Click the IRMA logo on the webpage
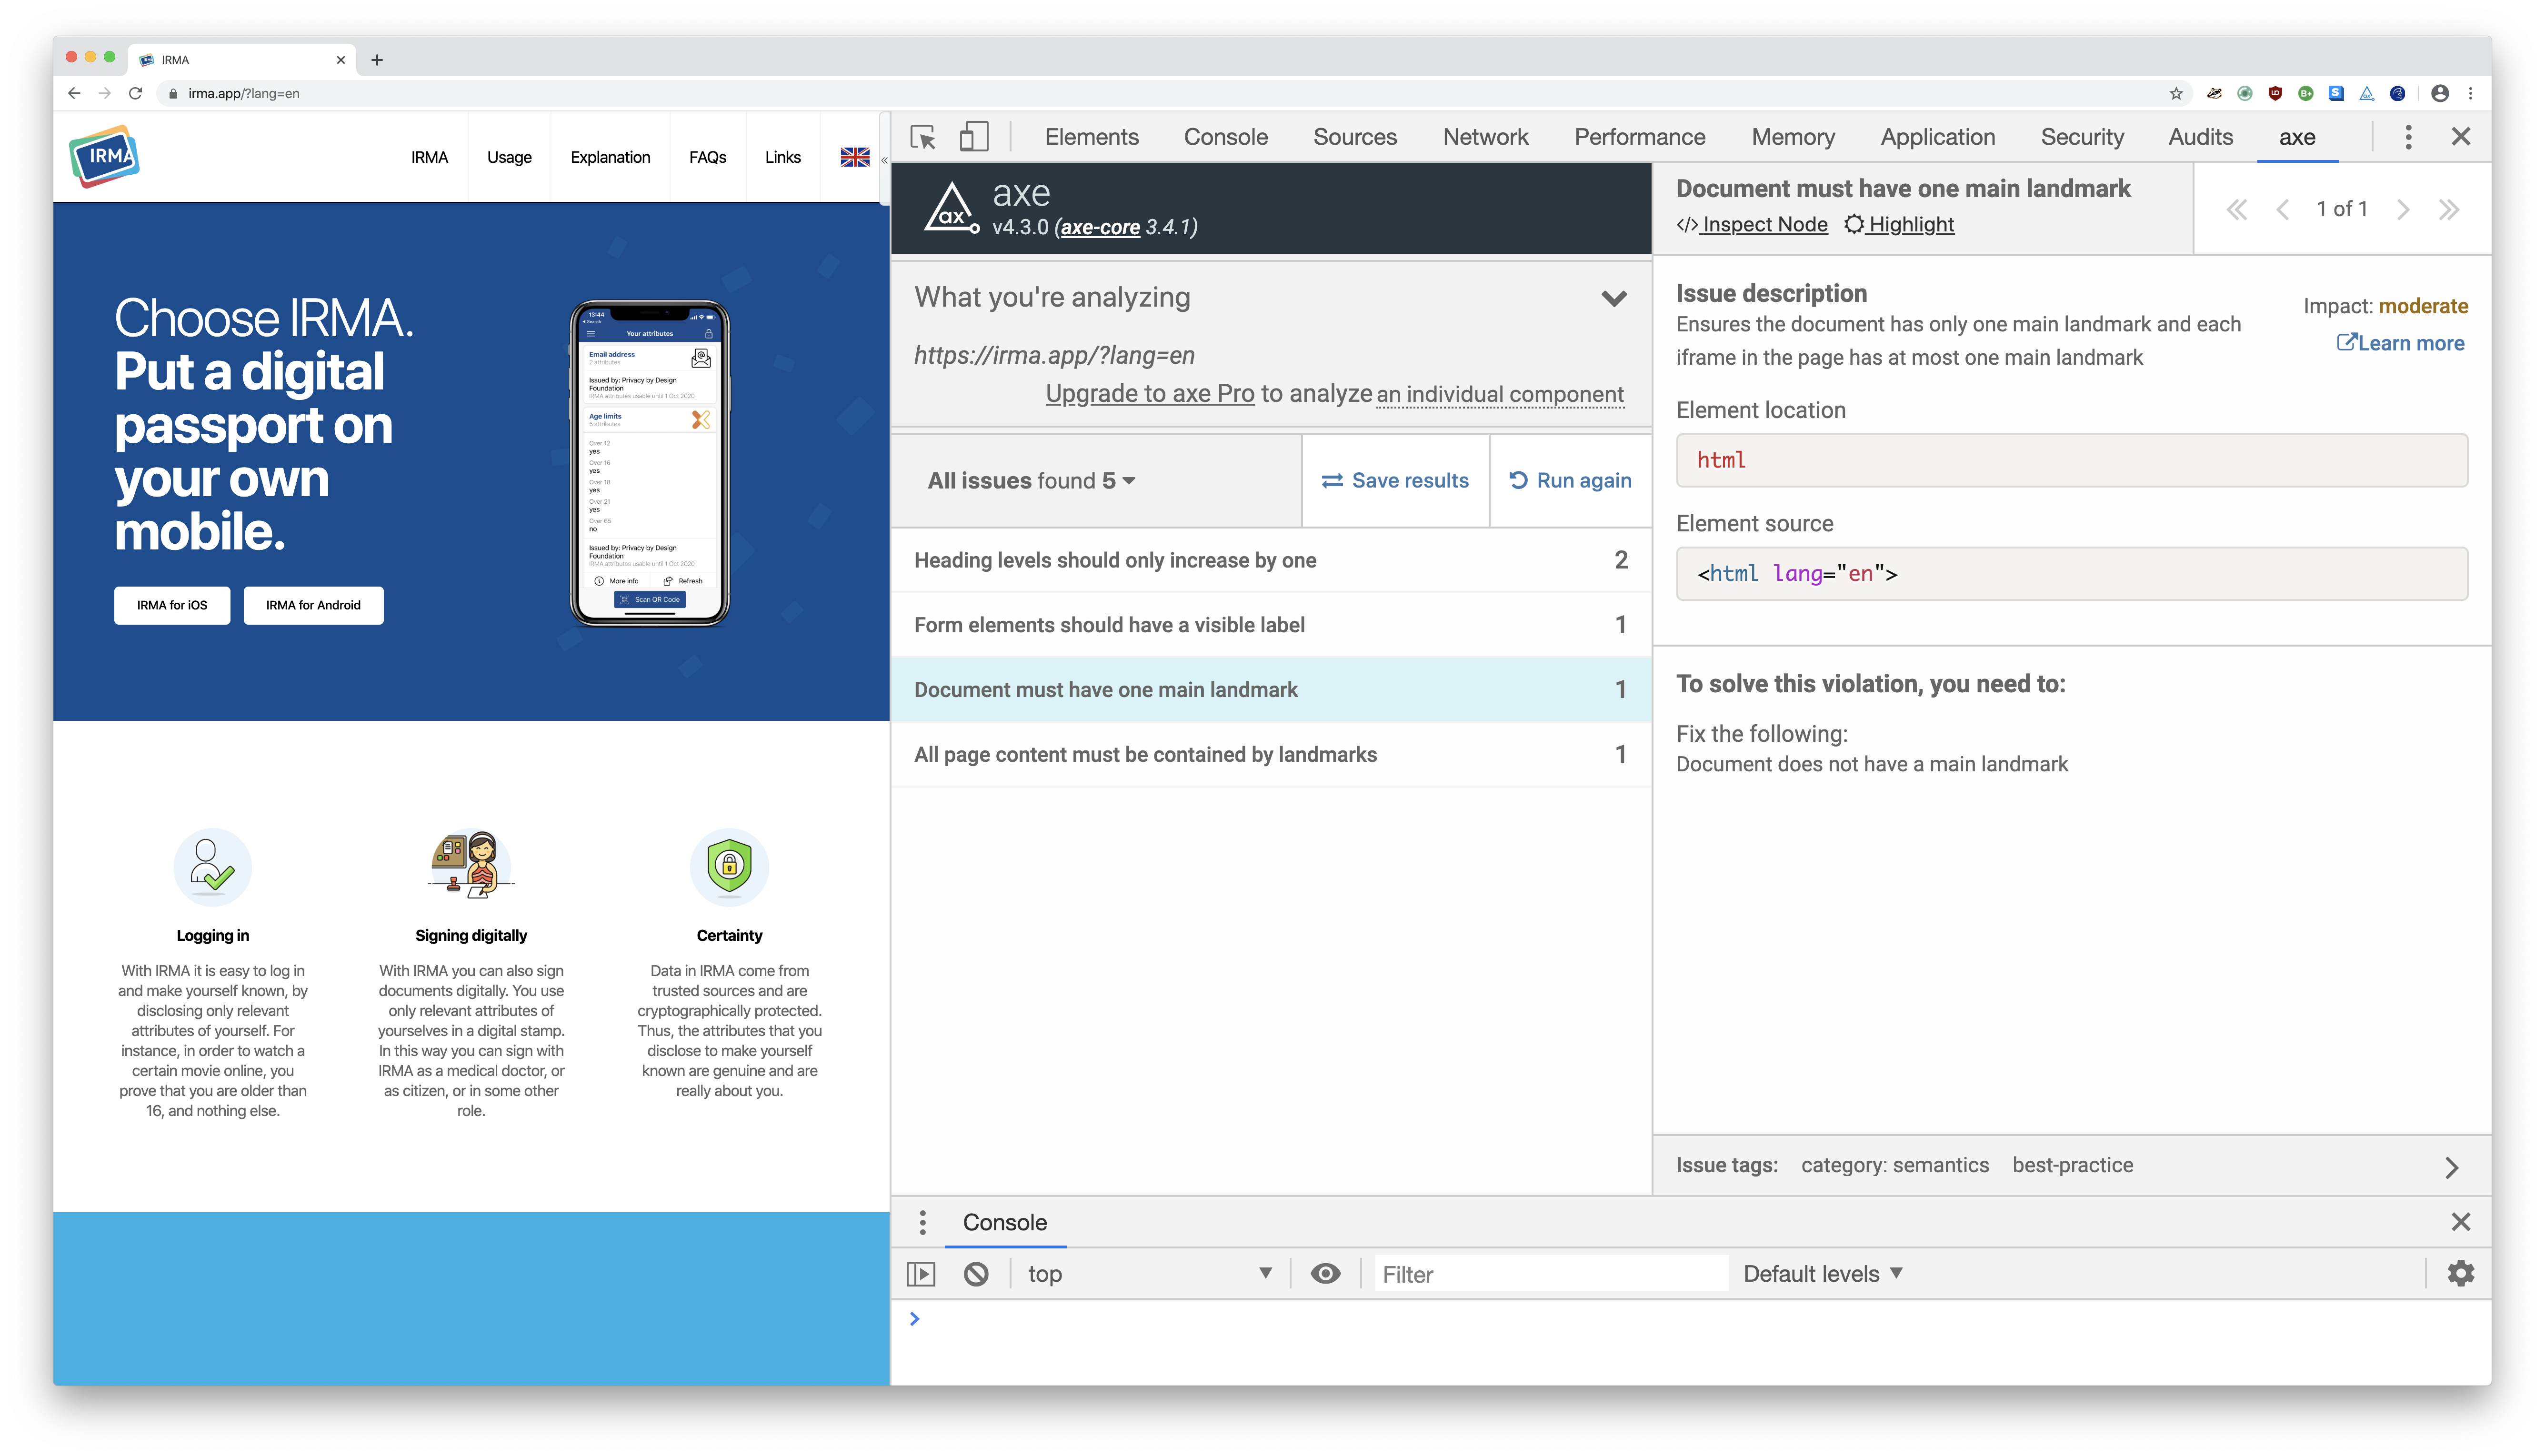The width and height of the screenshot is (2545, 1456). tap(105, 156)
